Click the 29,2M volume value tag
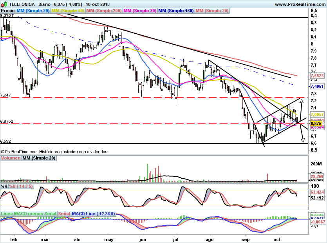Screen dimensions: 327x243 point(317,176)
